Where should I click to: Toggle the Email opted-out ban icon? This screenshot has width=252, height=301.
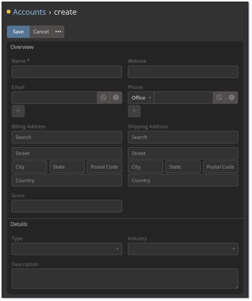coord(103,97)
